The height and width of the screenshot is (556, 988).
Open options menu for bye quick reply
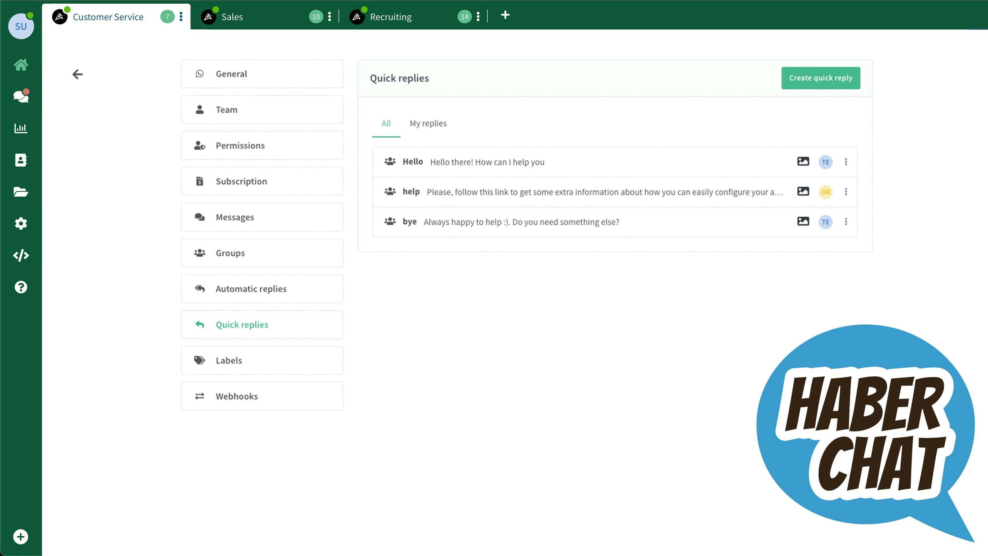(846, 221)
